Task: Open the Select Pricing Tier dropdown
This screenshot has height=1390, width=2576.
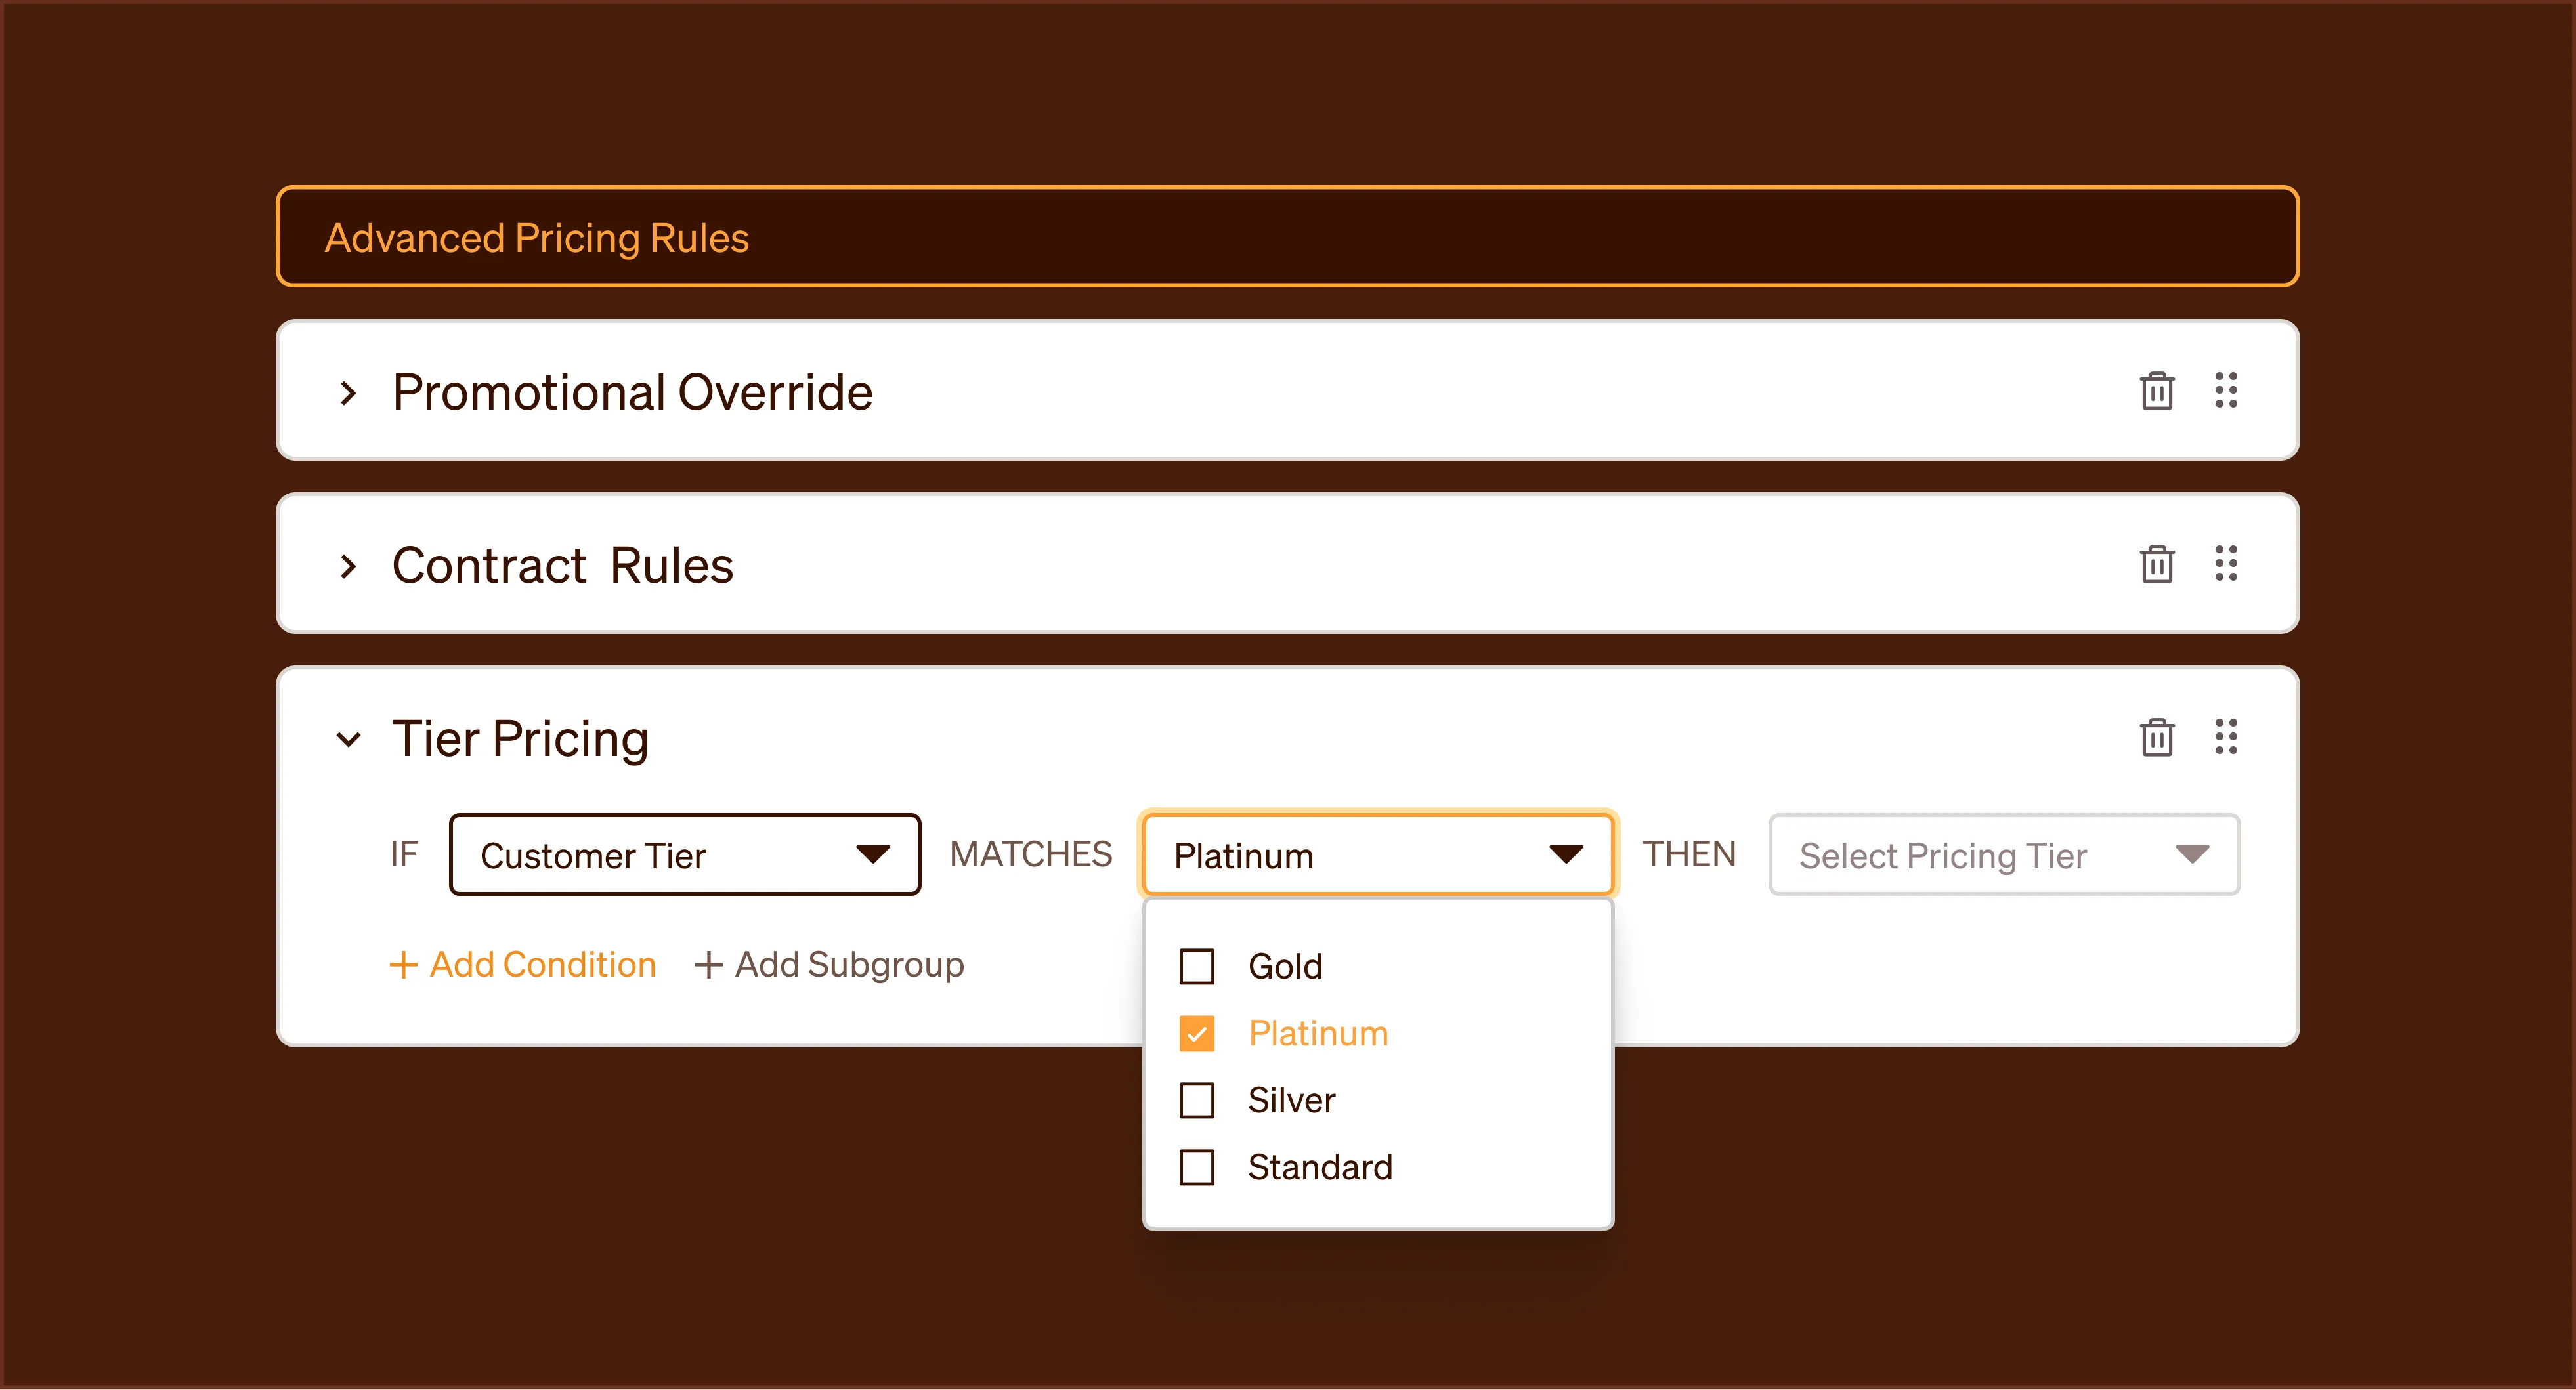Action: click(x=2003, y=855)
